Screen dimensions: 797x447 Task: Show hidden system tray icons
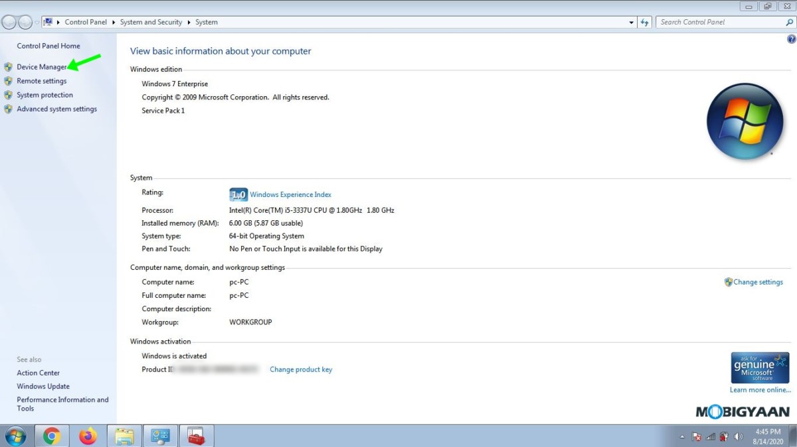(683, 437)
